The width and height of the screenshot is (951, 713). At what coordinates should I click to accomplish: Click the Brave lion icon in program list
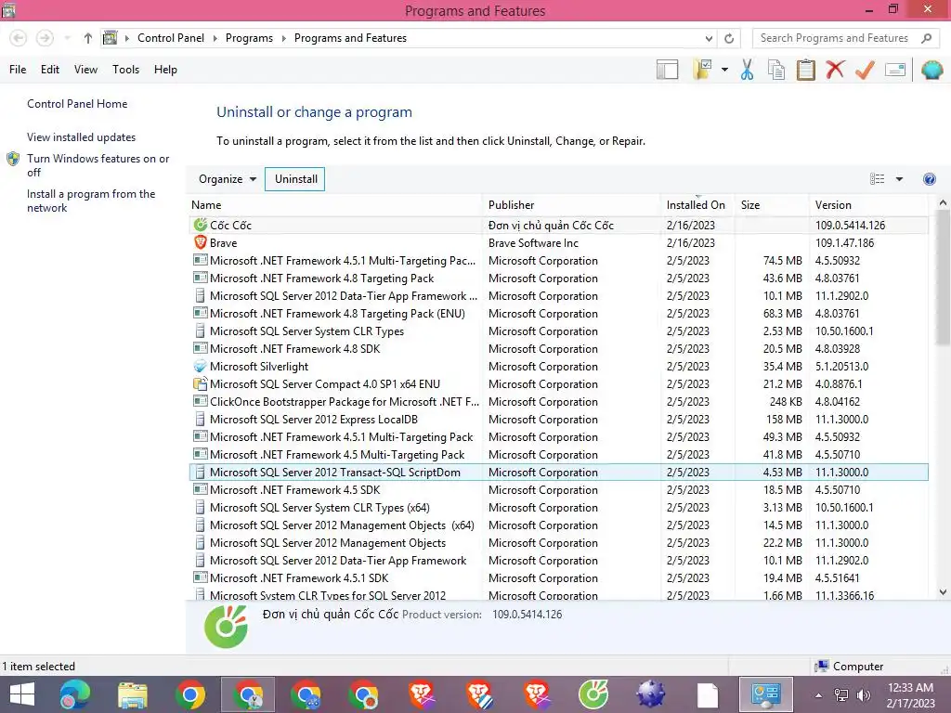coord(201,242)
